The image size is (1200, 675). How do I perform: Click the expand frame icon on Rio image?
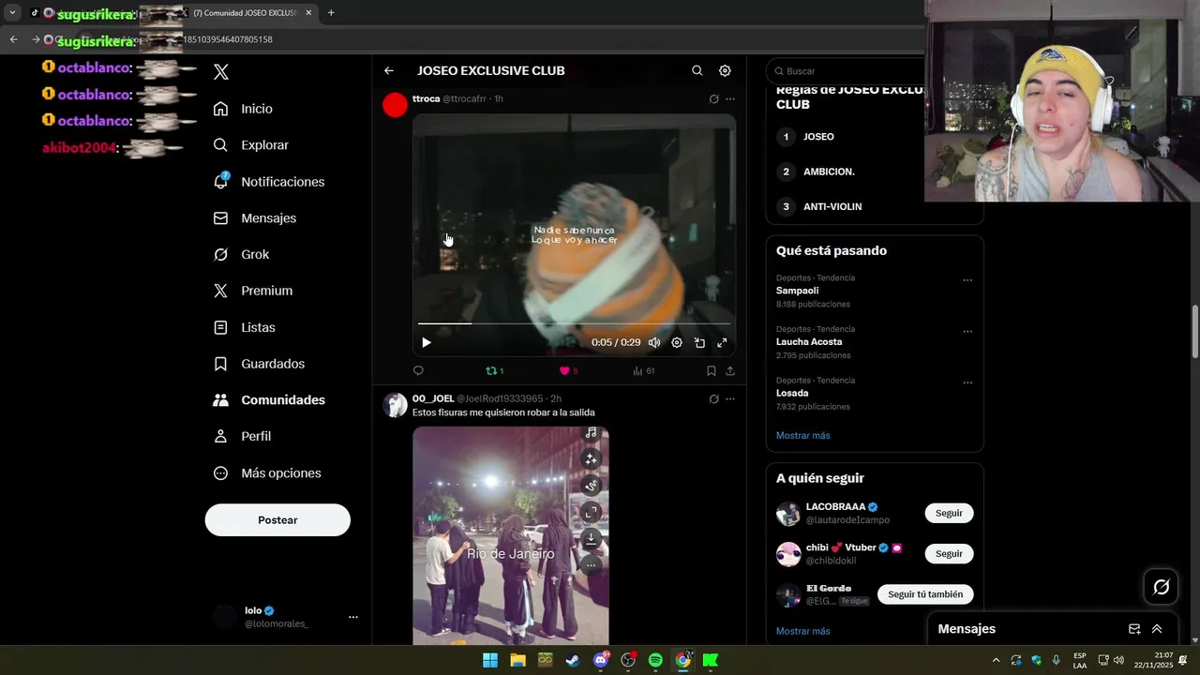(591, 512)
